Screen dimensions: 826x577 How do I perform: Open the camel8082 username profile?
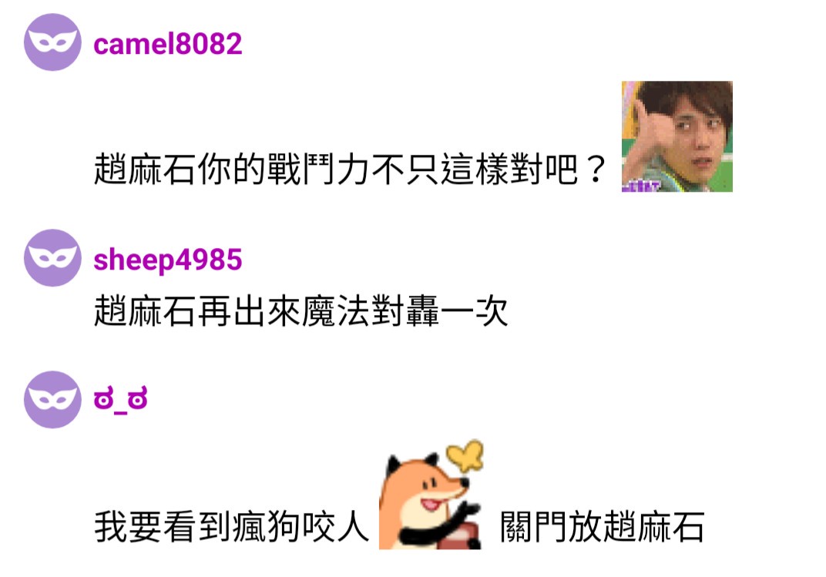tap(167, 43)
